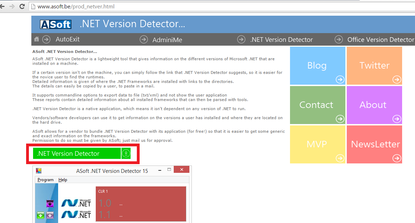Click the arrow icon on Twitter tile
This screenshot has width=415, height=223.
coord(397,79)
